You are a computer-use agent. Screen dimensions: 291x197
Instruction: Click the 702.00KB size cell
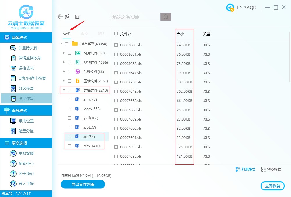[x=184, y=91]
